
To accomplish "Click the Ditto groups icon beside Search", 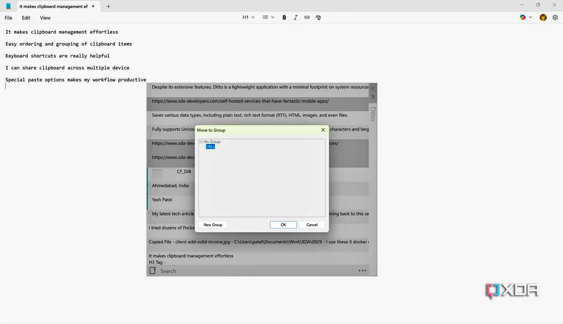I will point(153,271).
